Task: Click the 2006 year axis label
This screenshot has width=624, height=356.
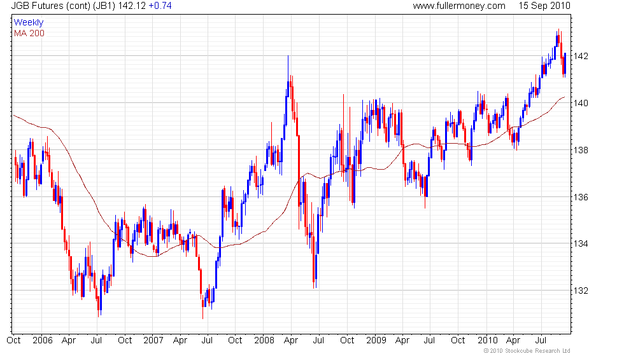Action: click(x=43, y=340)
